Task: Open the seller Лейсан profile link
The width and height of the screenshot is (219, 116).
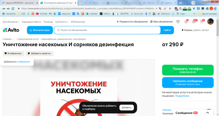Action: click(167, 110)
